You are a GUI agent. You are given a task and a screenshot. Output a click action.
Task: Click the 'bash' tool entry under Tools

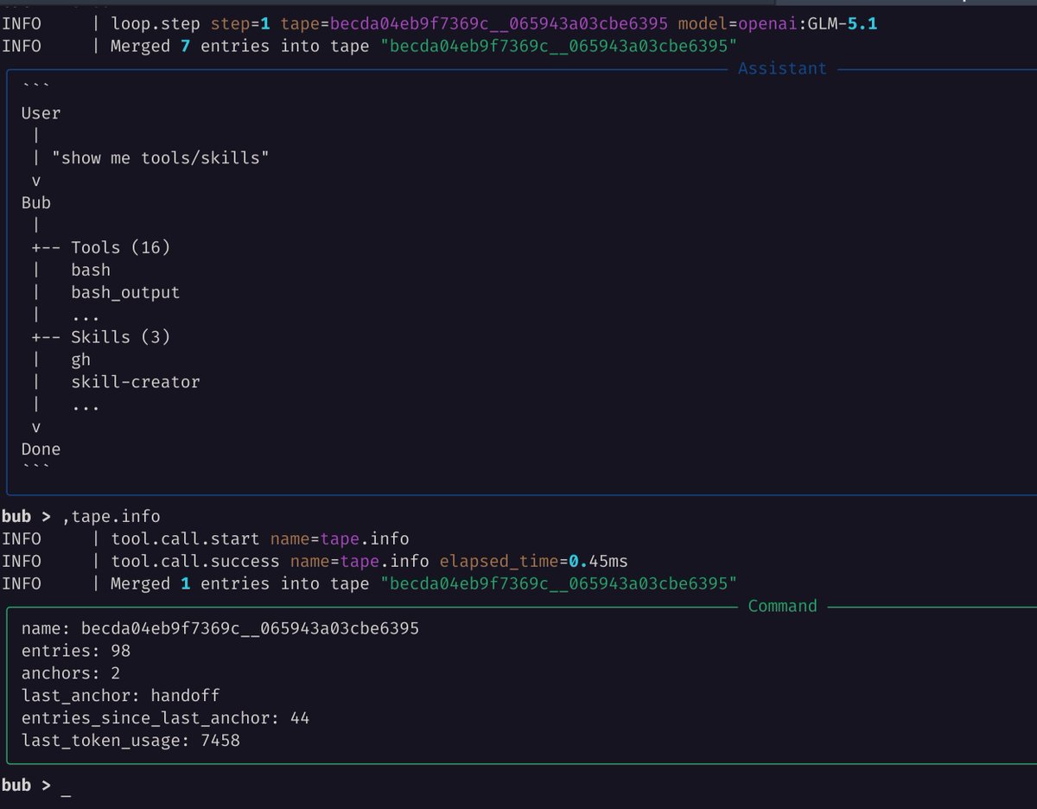tap(91, 271)
